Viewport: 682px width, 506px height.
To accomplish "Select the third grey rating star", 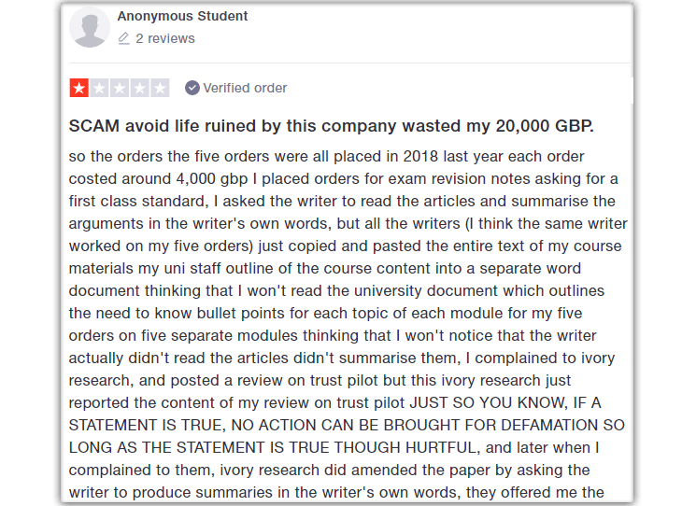I will [x=120, y=89].
